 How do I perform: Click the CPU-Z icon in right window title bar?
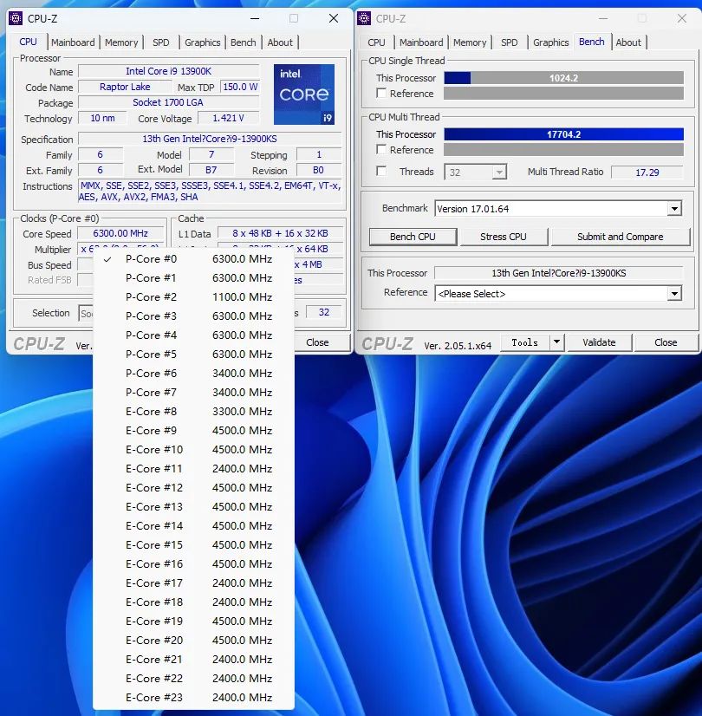click(x=365, y=18)
